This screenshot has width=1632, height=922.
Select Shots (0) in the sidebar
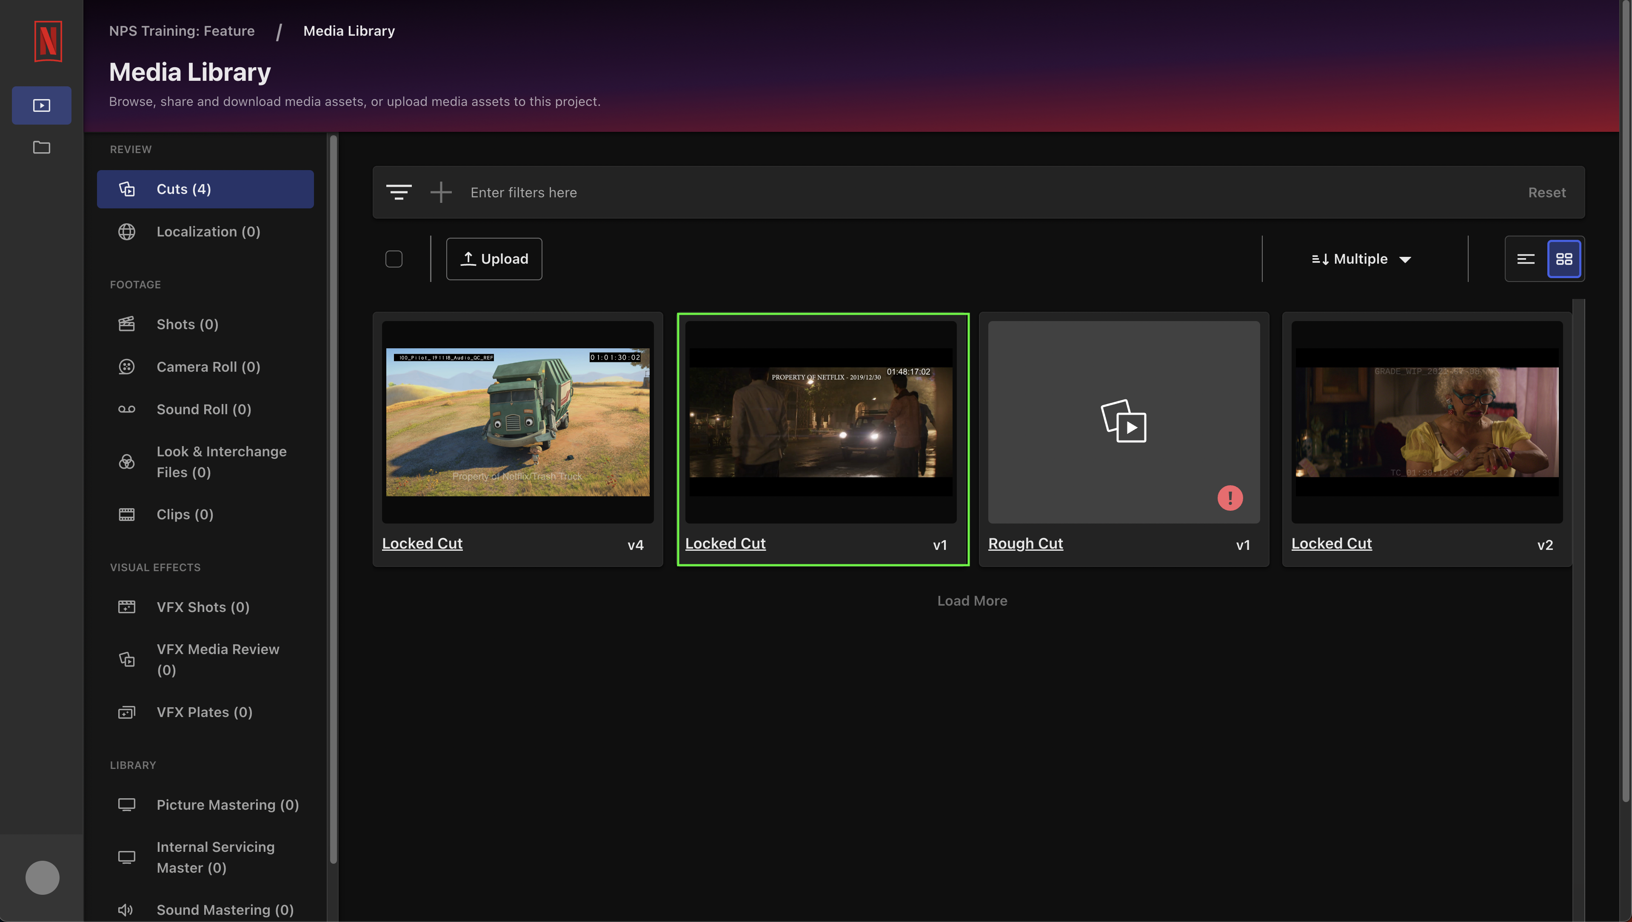[205, 324]
